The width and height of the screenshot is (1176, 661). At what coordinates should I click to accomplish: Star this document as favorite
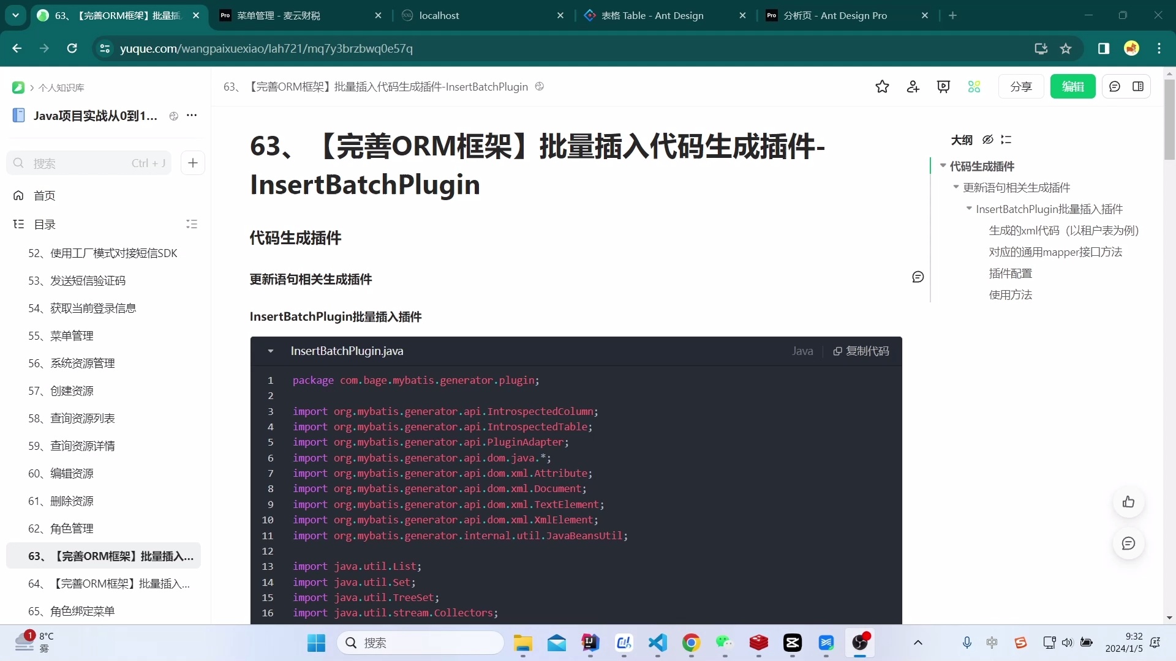pyautogui.click(x=882, y=86)
